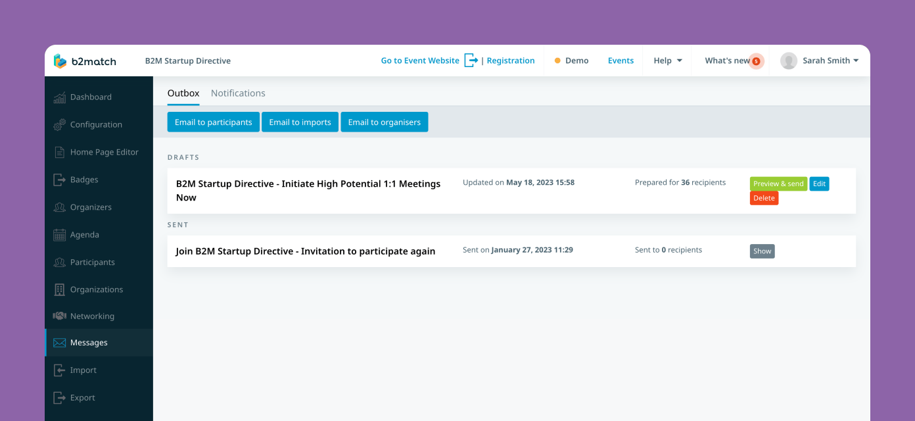Image resolution: width=915 pixels, height=421 pixels.
Task: Click the Email to imports button
Action: click(300, 122)
